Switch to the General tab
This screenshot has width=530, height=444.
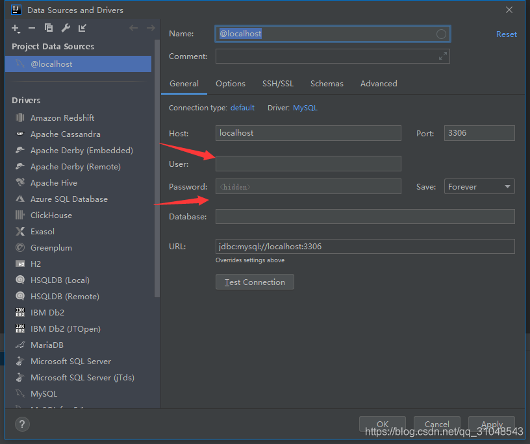(184, 84)
